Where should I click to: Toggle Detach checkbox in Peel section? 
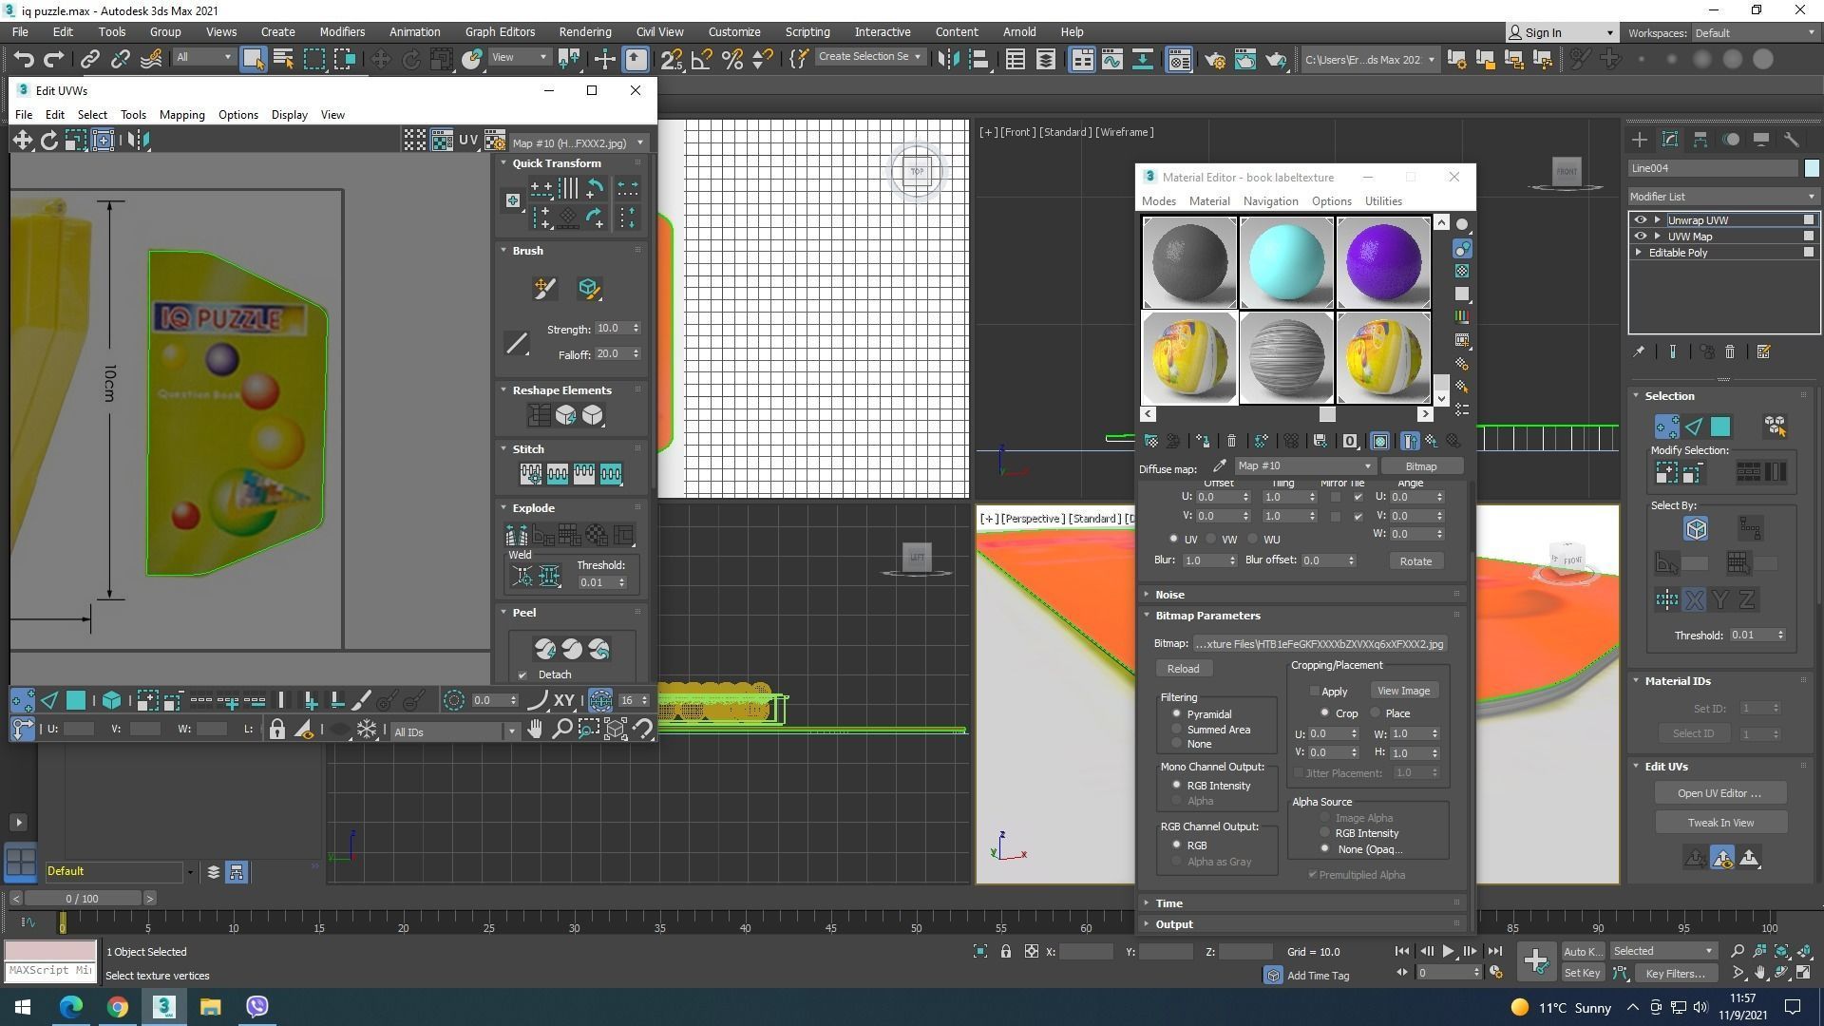522,674
